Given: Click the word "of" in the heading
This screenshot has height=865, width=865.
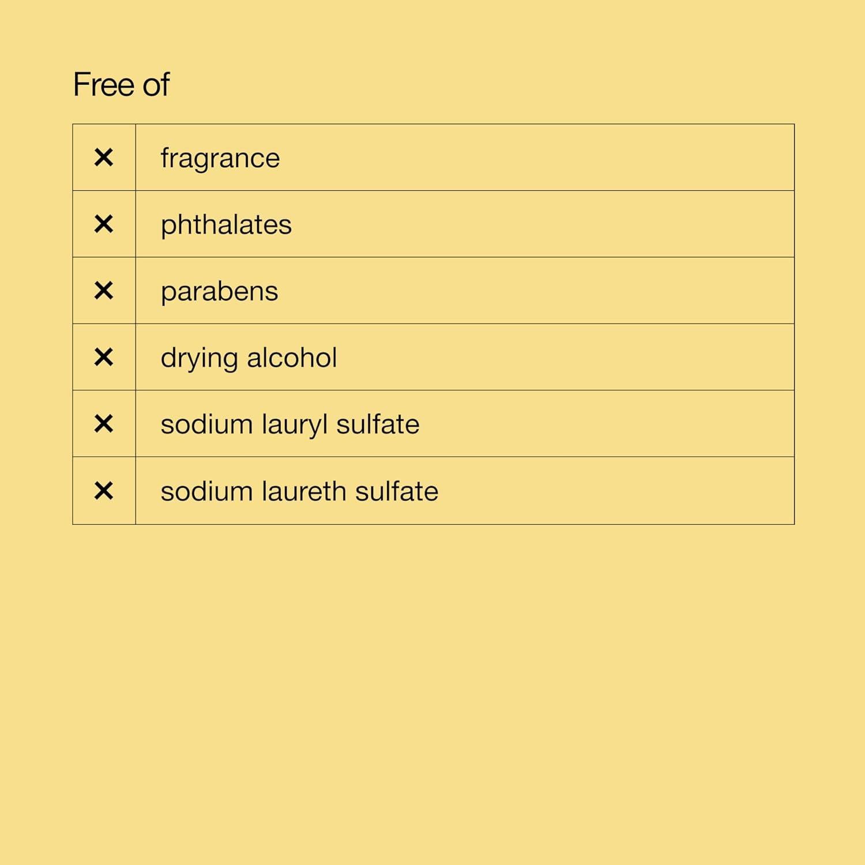Looking at the screenshot, I should (156, 85).
